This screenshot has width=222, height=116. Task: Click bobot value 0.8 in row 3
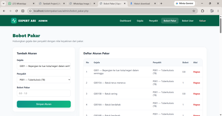(184, 94)
